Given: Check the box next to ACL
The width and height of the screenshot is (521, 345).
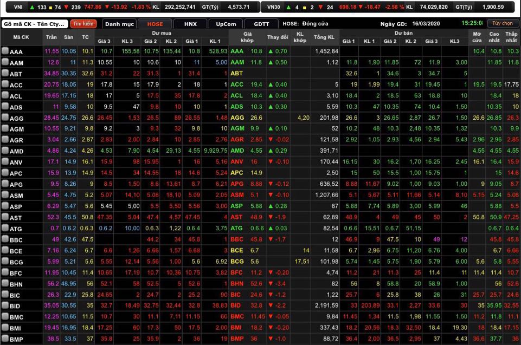Looking at the screenshot, I should click(5, 95).
